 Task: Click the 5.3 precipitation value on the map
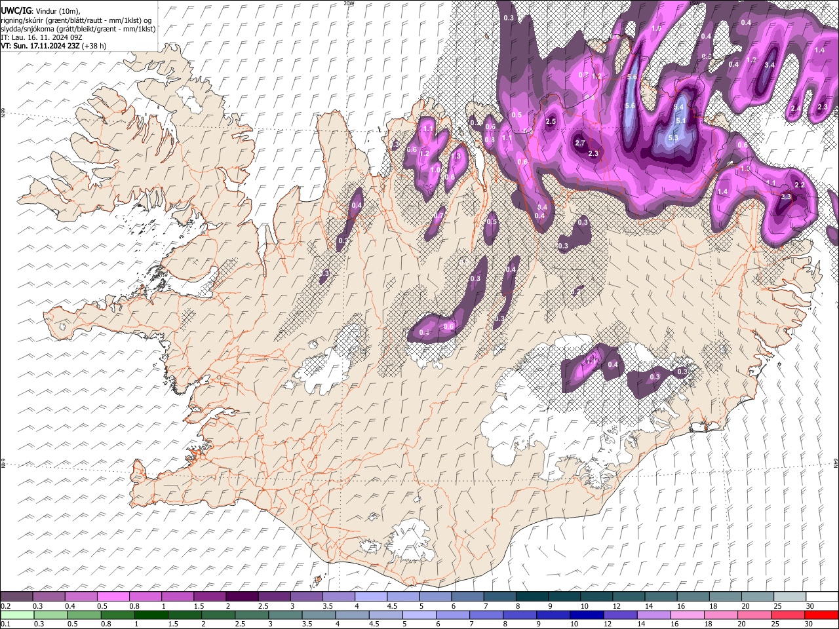673,138
